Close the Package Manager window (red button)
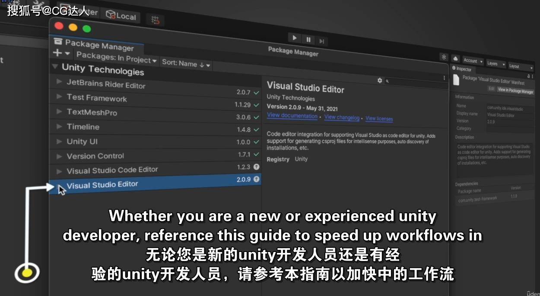 [59, 25]
